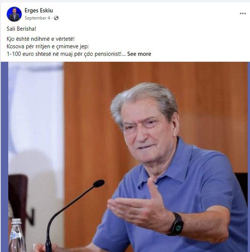Click the Erges Eskiu author name
250x252 pixels.
coord(39,11)
